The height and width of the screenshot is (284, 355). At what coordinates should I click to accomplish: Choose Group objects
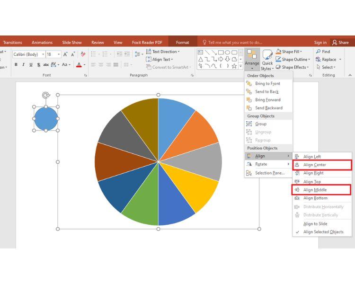tap(268, 124)
